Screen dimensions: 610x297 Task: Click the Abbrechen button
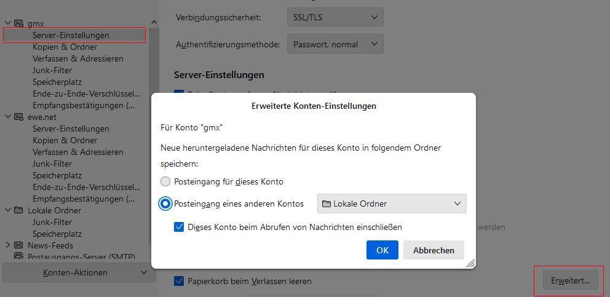(x=434, y=250)
